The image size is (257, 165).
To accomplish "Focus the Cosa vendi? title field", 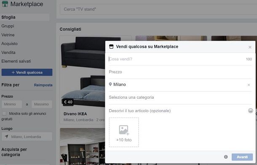I will click(177, 59).
